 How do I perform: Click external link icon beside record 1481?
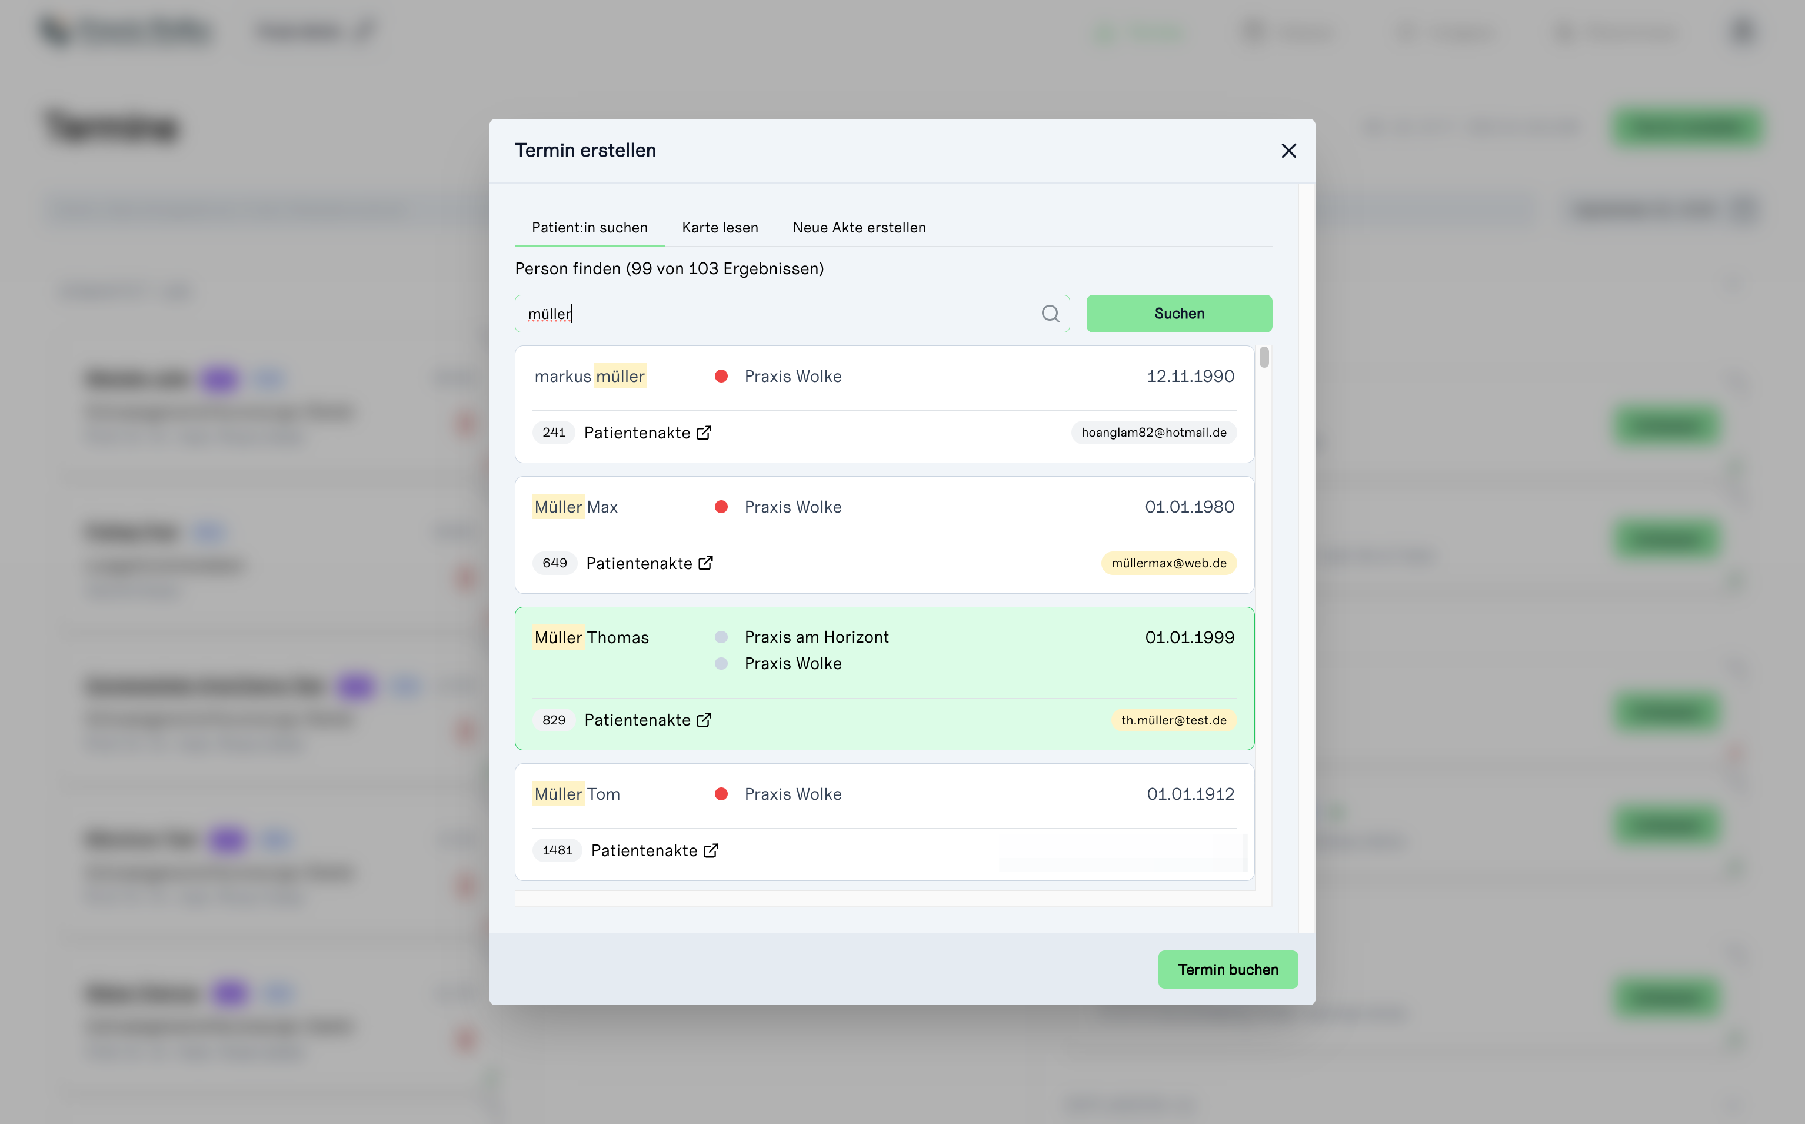[710, 850]
